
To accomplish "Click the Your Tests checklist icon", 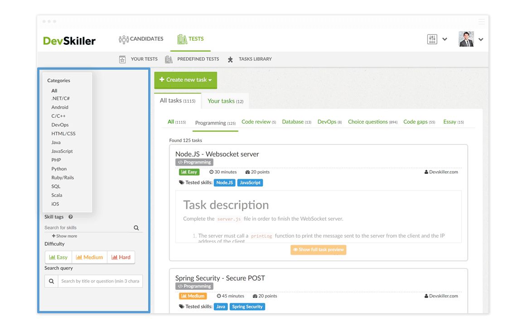I will [122, 59].
